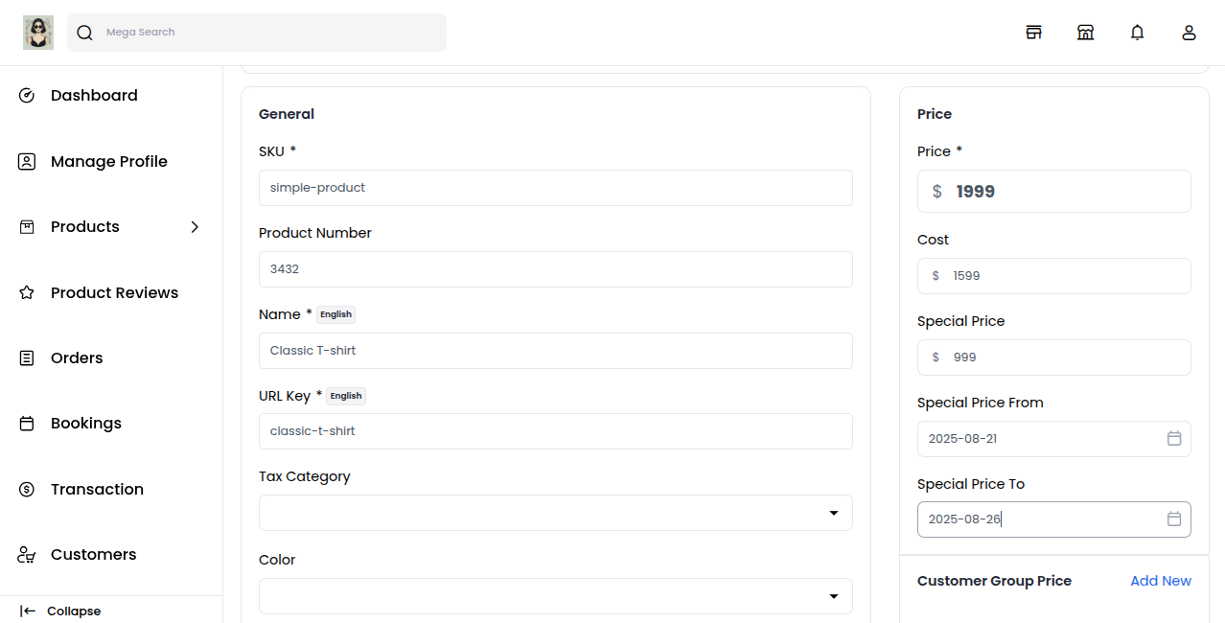
Task: Open the Color dropdown
Action: 555,596
